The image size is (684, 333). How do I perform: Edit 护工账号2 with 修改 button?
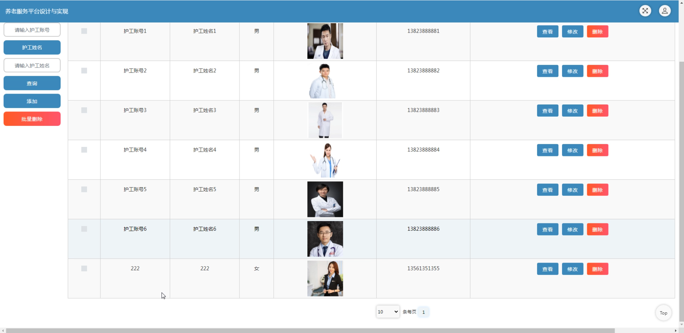click(x=573, y=71)
